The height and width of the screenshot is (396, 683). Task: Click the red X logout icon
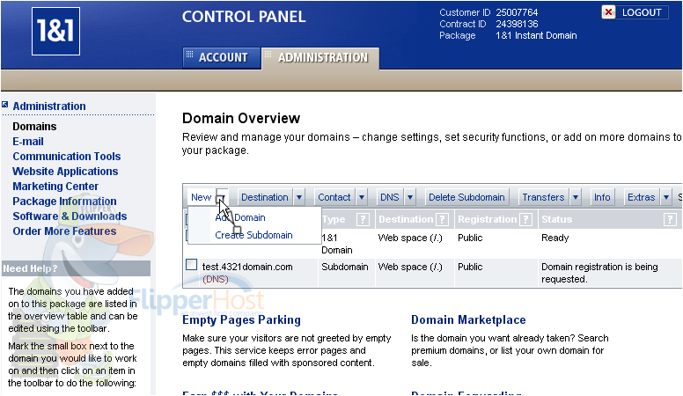click(608, 12)
